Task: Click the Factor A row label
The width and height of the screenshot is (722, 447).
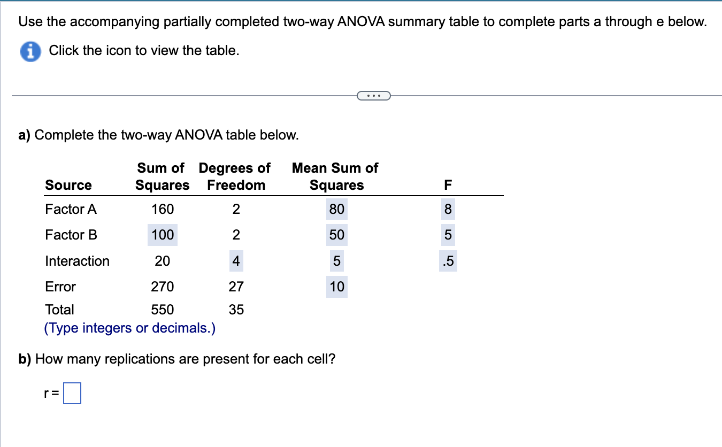Action: (x=71, y=209)
